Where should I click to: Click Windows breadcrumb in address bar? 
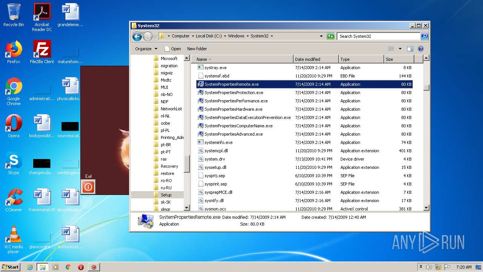pyautogui.click(x=236, y=36)
